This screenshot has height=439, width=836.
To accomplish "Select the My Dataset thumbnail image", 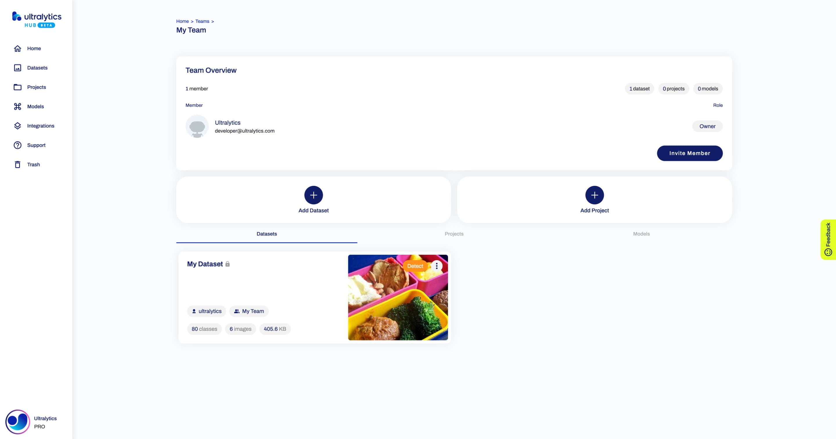I will pyautogui.click(x=398, y=298).
